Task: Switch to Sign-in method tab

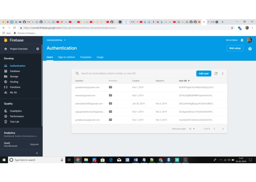Action: coord(66,57)
